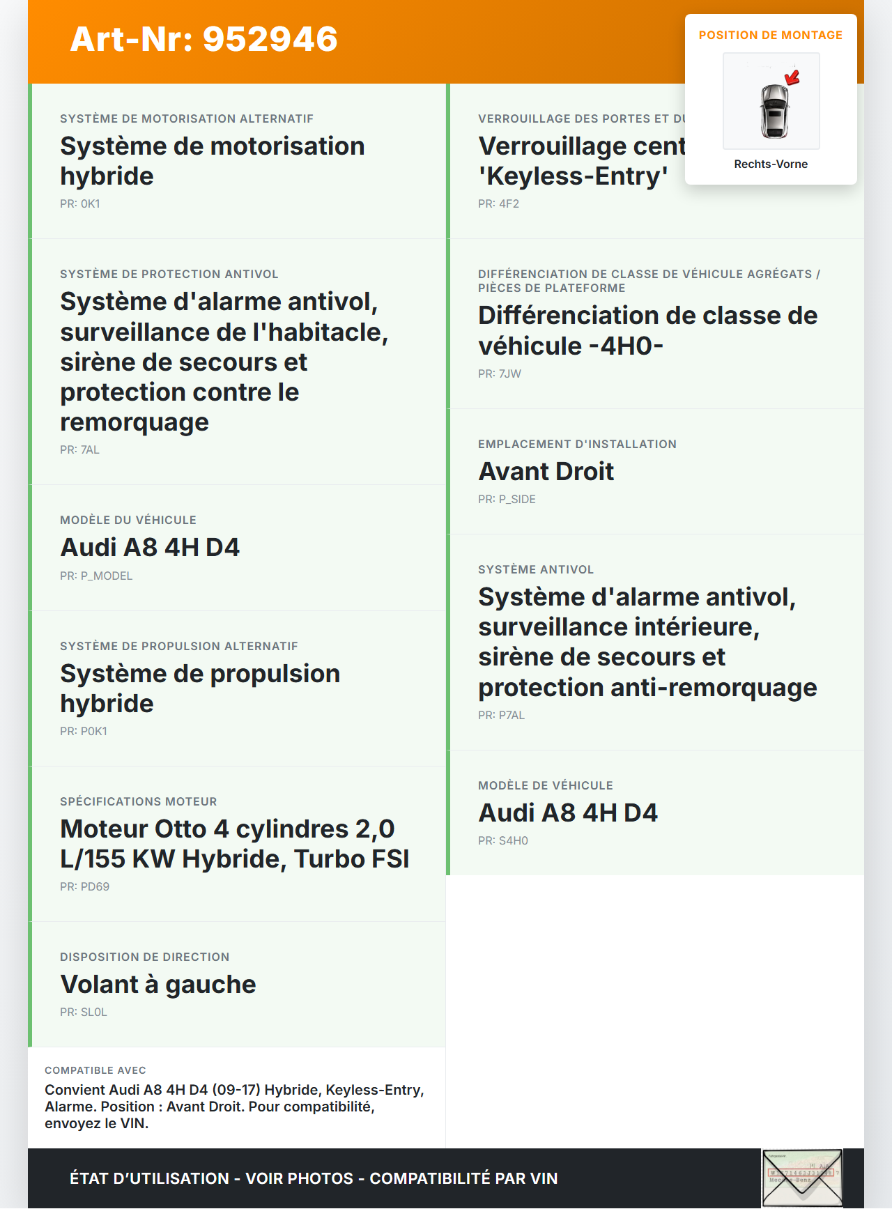Viewport: 892px width, 1209px height.
Task: Select the Keyless-Entry locking card
Action: (580, 161)
